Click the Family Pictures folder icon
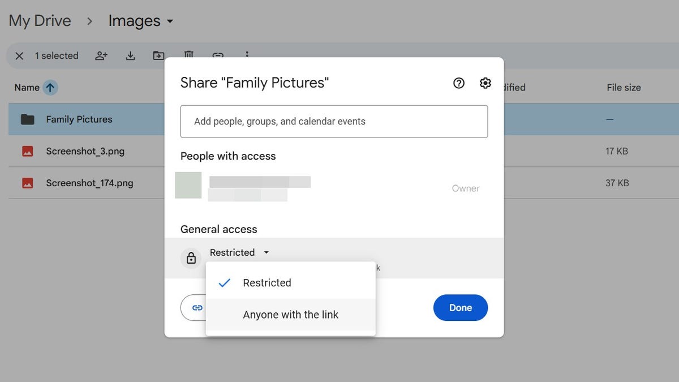The image size is (679, 382). click(27, 119)
